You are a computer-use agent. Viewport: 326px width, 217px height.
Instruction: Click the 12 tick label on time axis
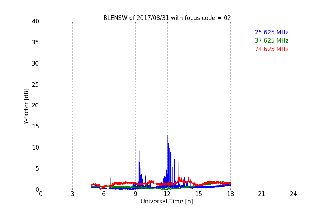(x=167, y=194)
